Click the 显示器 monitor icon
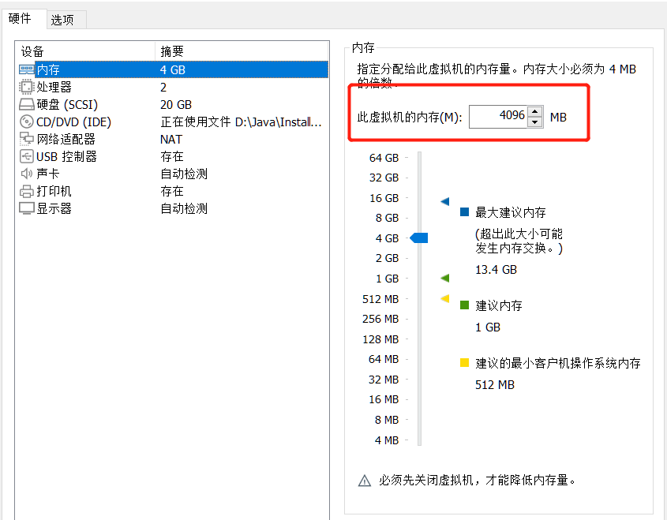Viewport: 667px width, 520px height. pyautogui.click(x=26, y=208)
